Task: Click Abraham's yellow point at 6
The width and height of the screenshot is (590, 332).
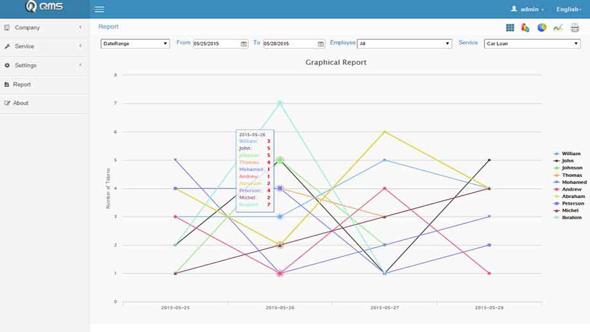Action: (x=385, y=132)
